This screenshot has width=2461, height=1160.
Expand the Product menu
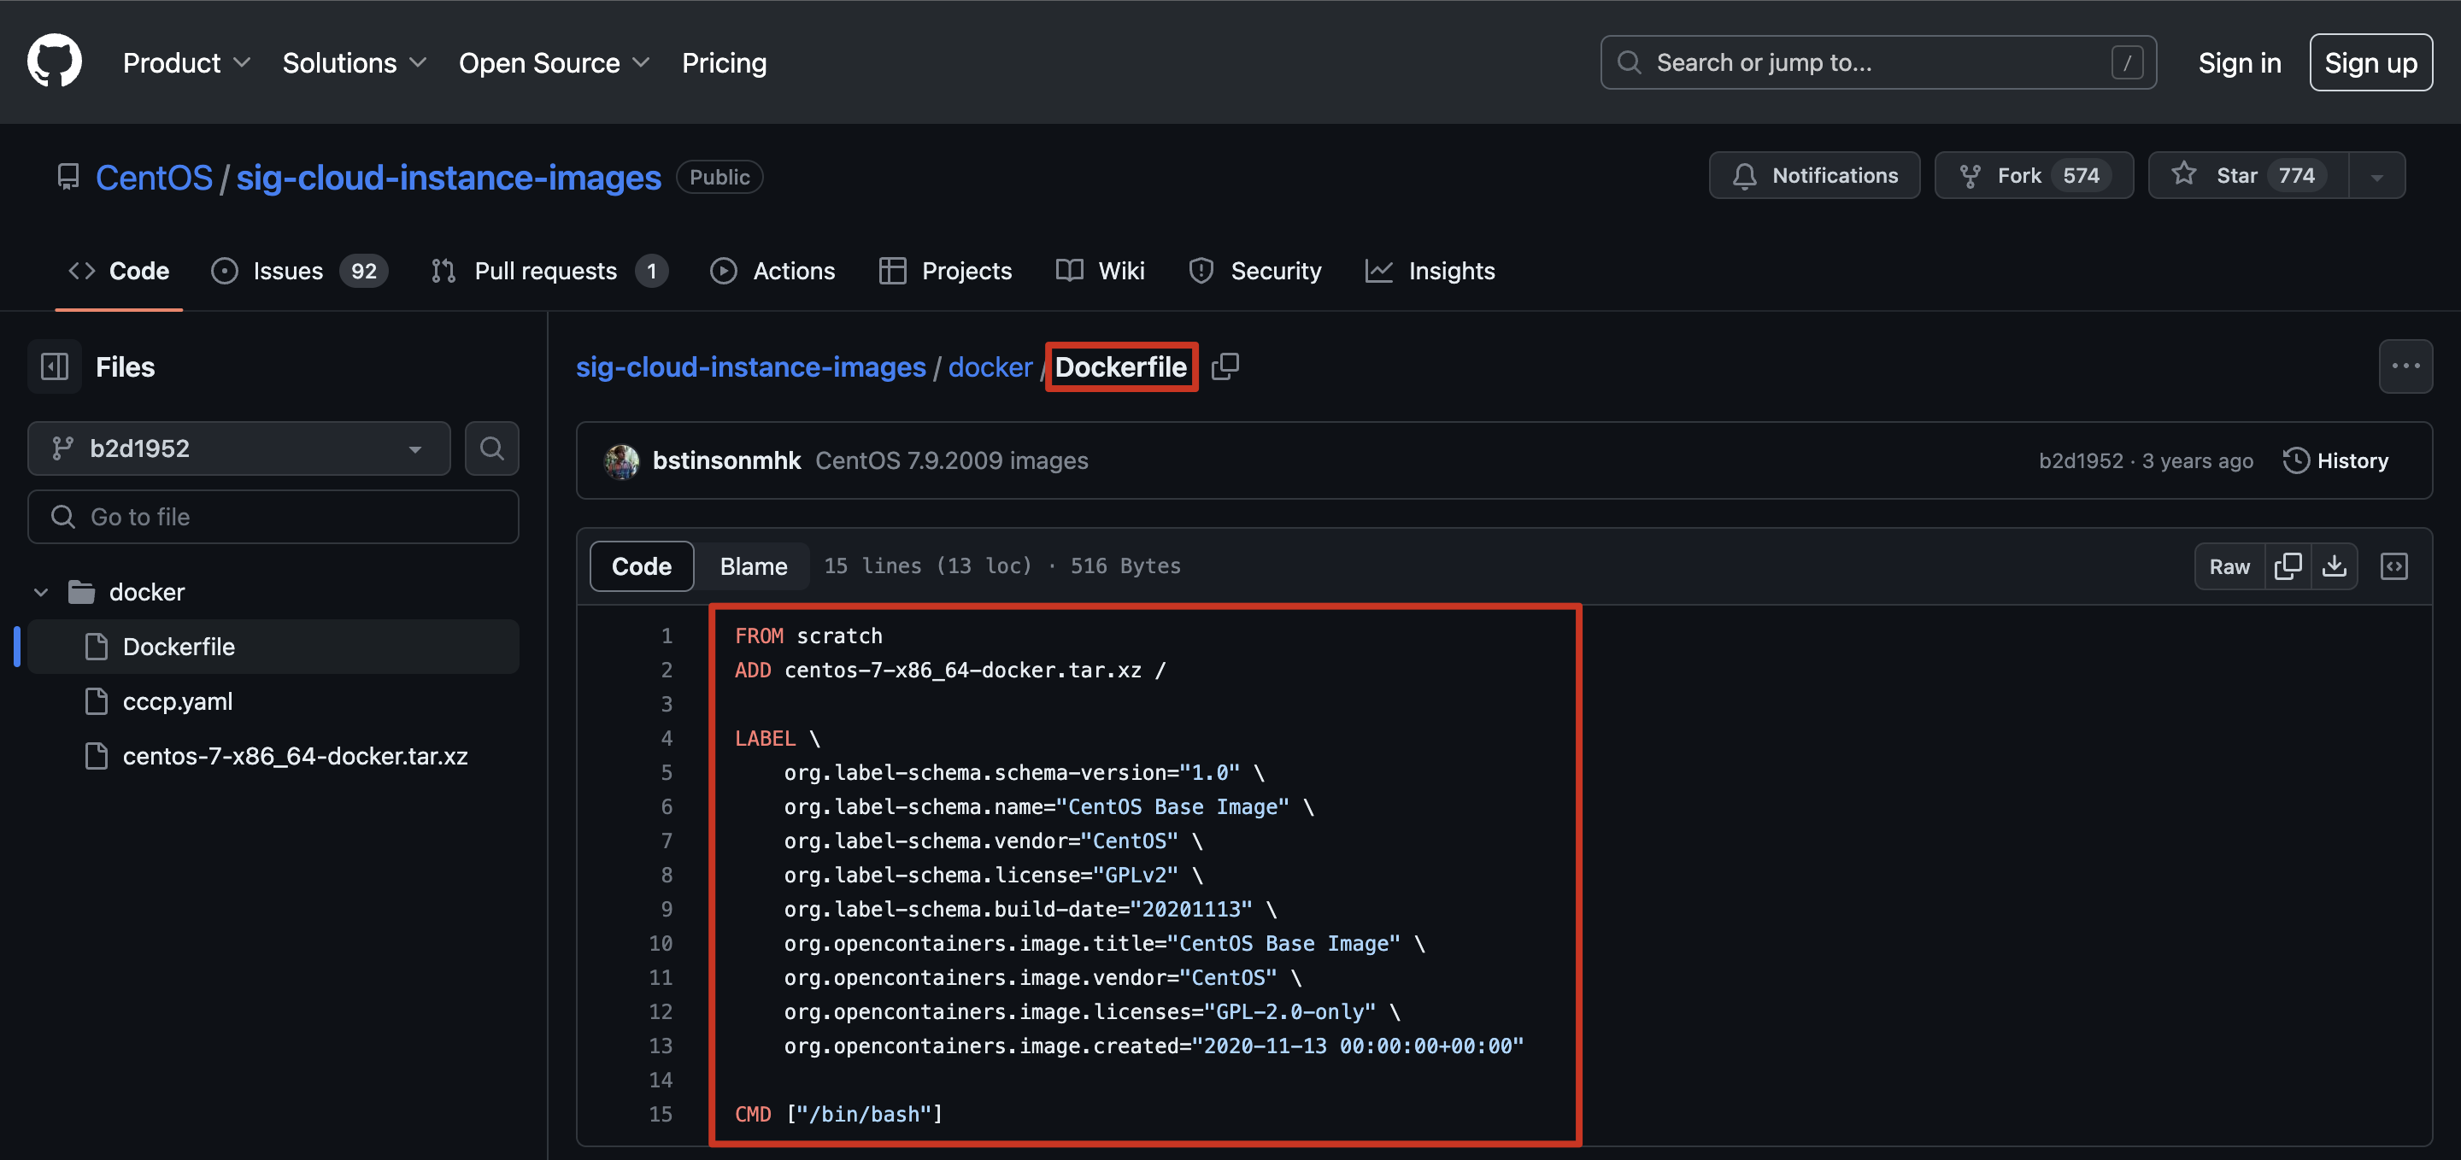tap(186, 63)
